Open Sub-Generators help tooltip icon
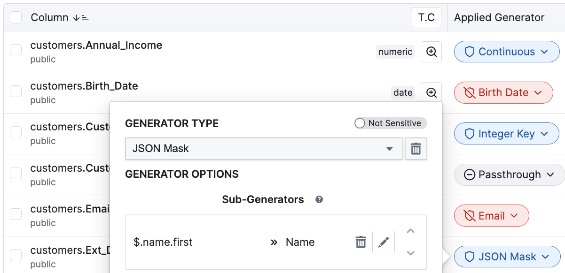 click(319, 200)
